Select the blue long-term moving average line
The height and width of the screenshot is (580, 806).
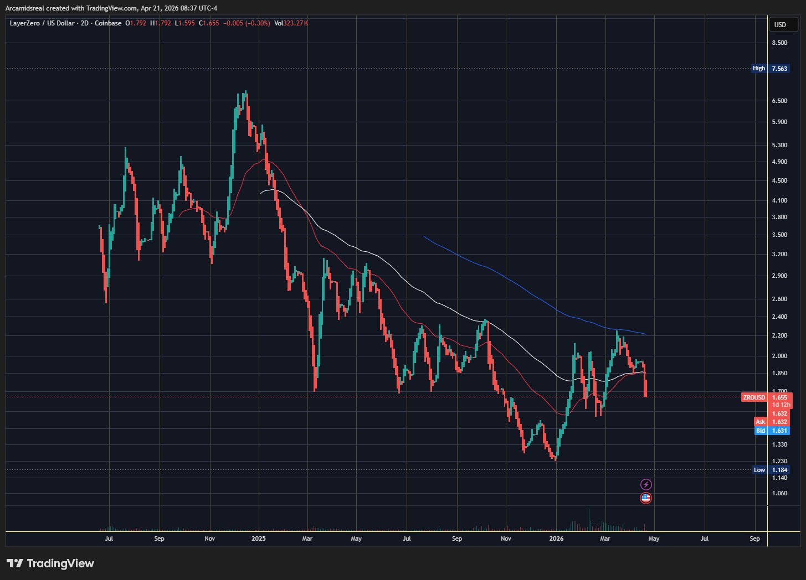499,272
